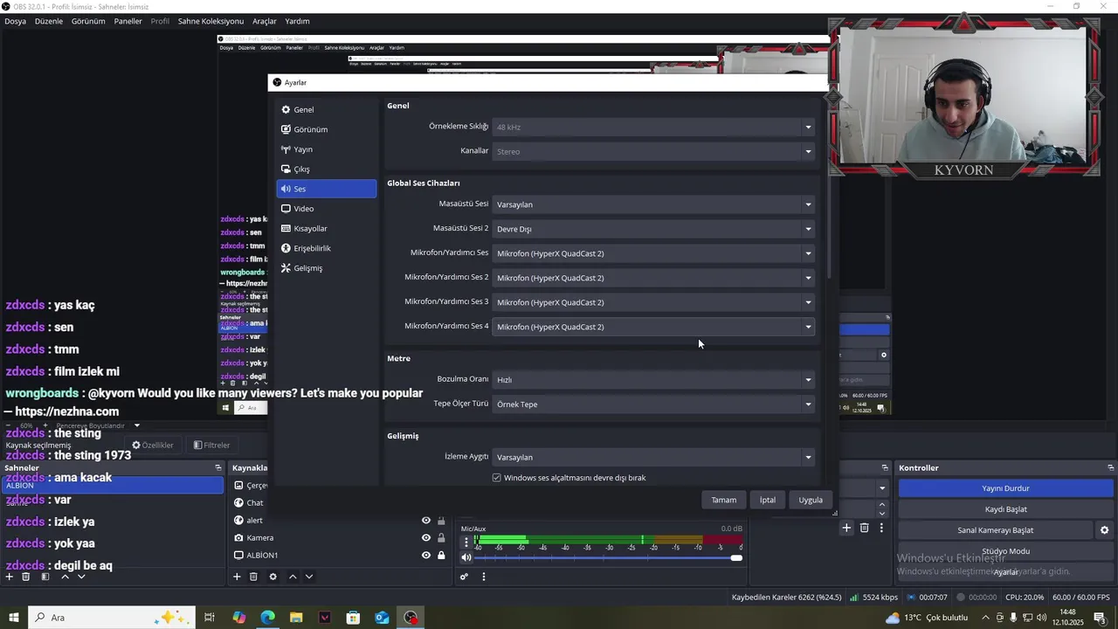Open Örnekleme Sıklığı dropdown
1118x629 pixels.
(653, 127)
